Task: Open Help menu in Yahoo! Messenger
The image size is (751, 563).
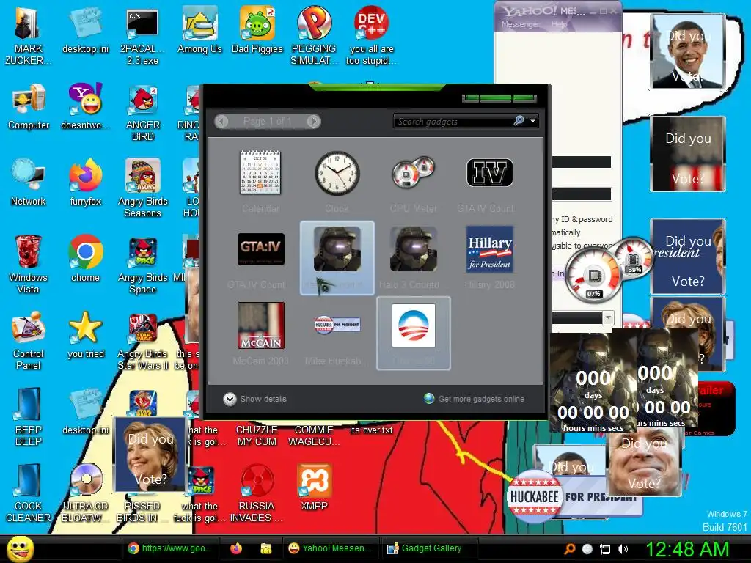Action: pos(559,24)
